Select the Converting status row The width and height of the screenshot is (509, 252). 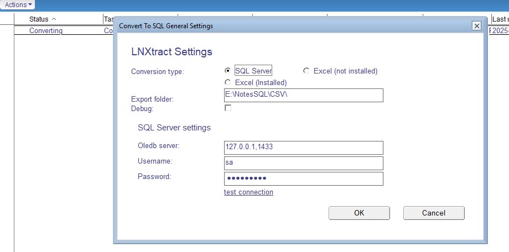(x=46, y=31)
